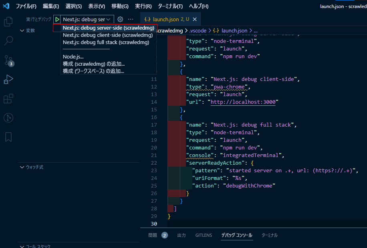Screen dimensions: 367x248
Task: Click line number 17 in the gutter
Action: pos(154,125)
